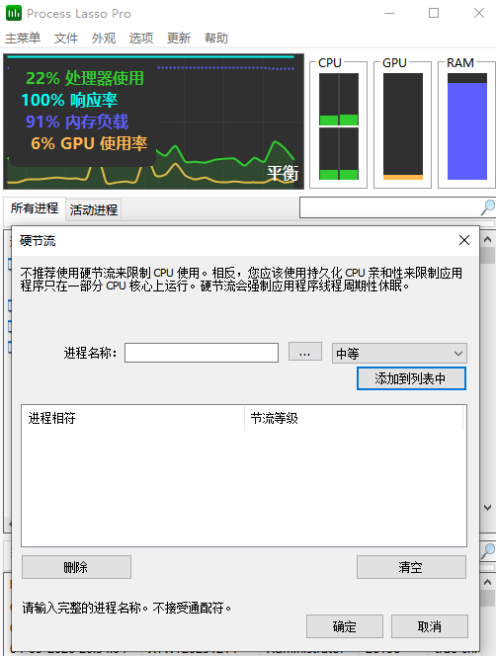Click scroll-up arrow of process list scrollbar

pos(488,240)
